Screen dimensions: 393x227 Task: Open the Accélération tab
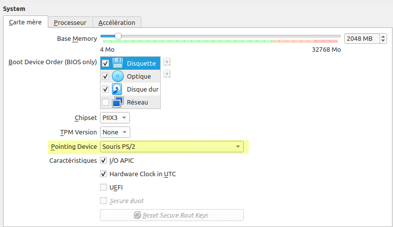click(x=116, y=22)
